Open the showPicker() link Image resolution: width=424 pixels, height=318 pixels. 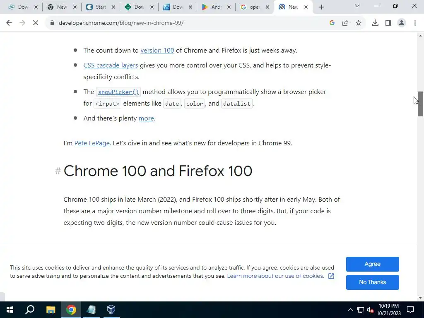(x=118, y=92)
